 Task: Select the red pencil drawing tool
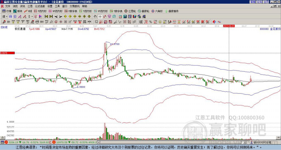click(3, 22)
